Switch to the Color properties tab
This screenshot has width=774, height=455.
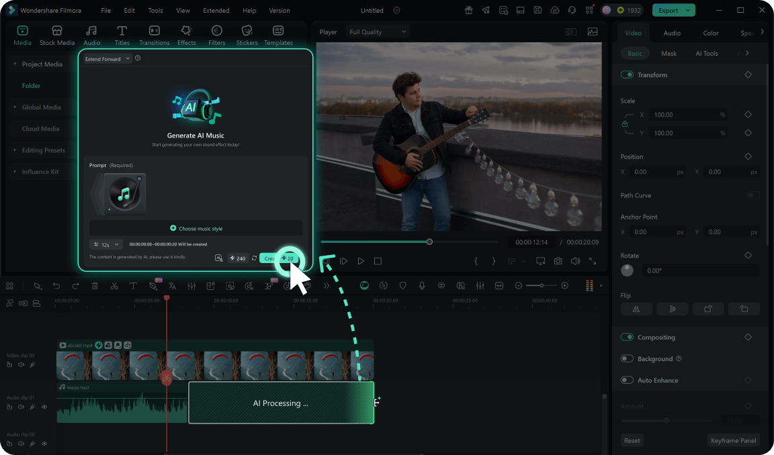coord(710,33)
